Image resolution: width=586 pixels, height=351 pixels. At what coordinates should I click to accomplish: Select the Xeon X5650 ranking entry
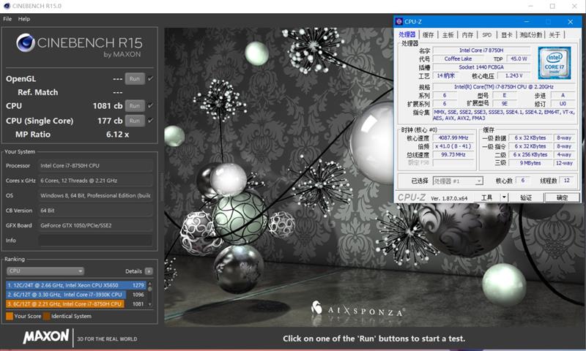(x=76, y=285)
